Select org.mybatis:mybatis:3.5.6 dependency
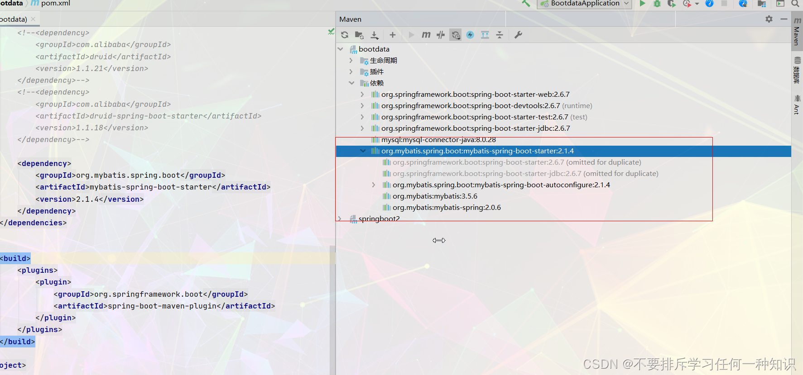The width and height of the screenshot is (803, 375). coord(435,196)
